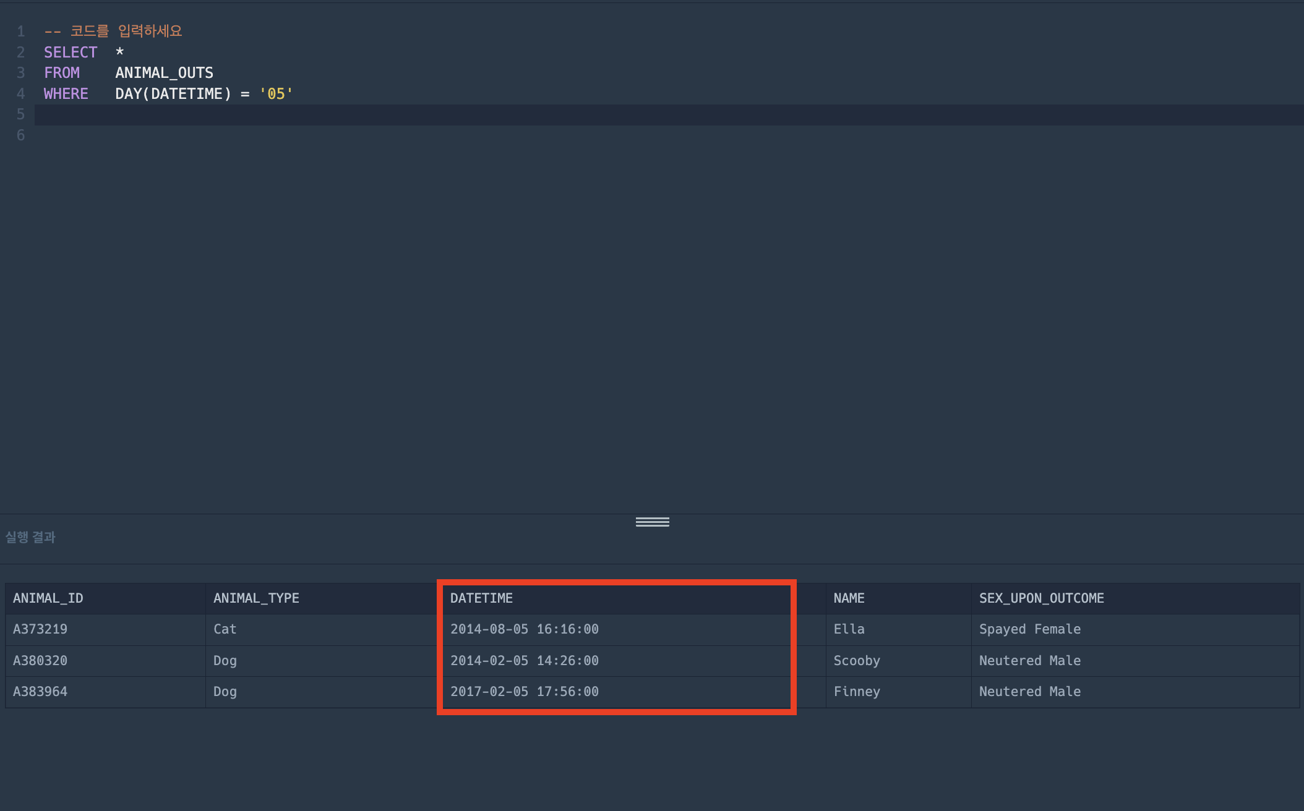The height and width of the screenshot is (811, 1304).
Task: Click the DATETIME column header
Action: pos(481,598)
